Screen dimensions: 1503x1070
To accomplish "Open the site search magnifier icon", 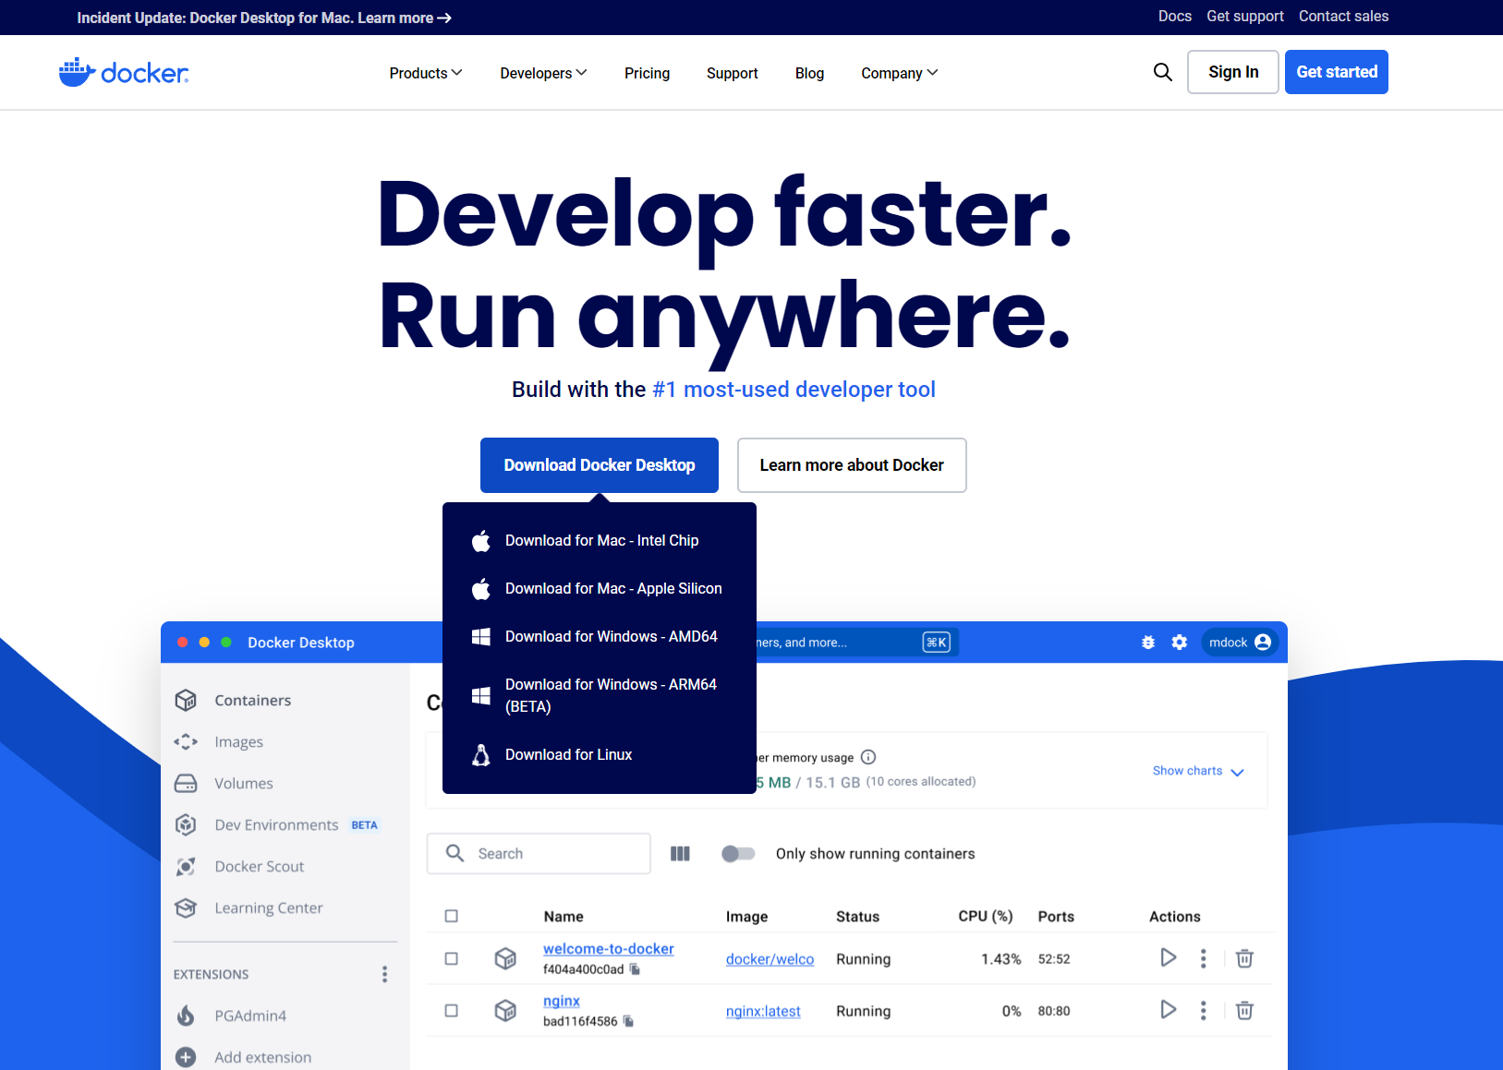I will [1162, 72].
